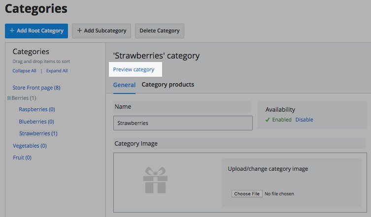
Task: Switch to the Category products tab
Action: coord(168,85)
